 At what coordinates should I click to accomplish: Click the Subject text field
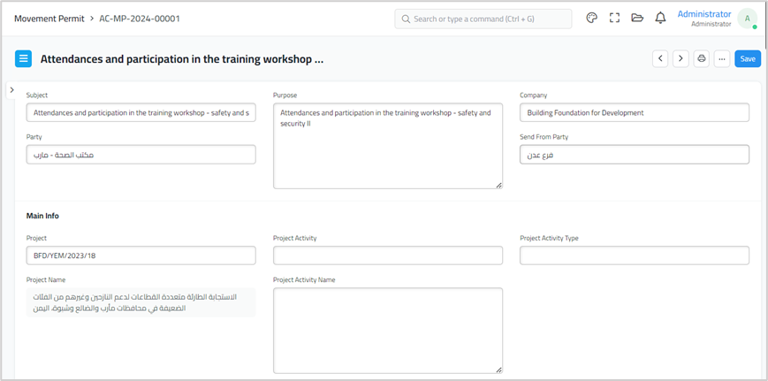[141, 113]
